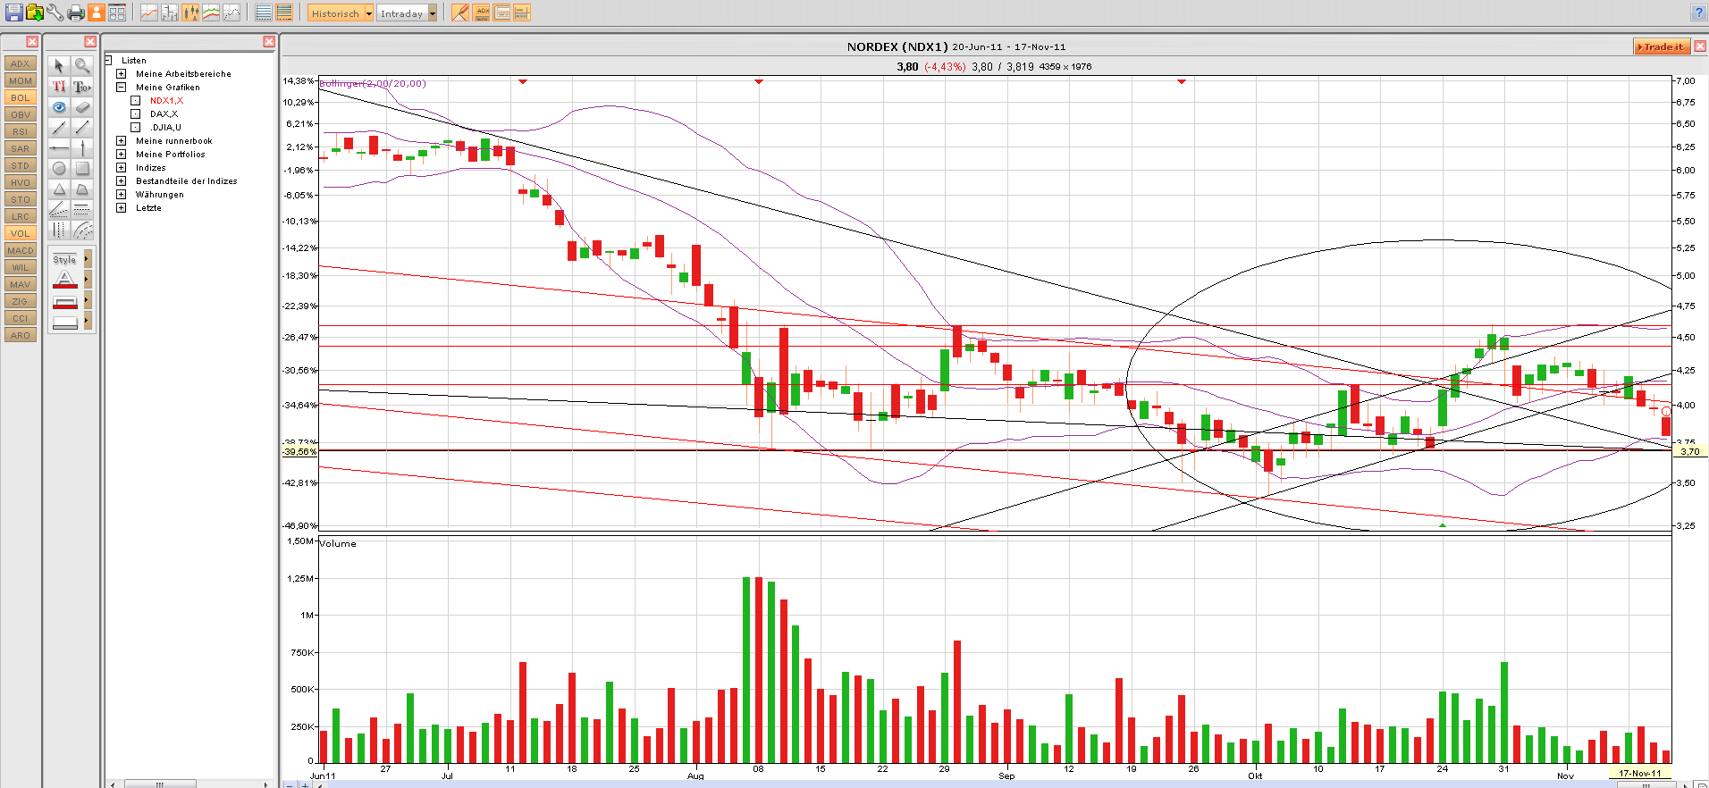Open the red text color picker
The height and width of the screenshot is (788, 1709).
click(87, 280)
